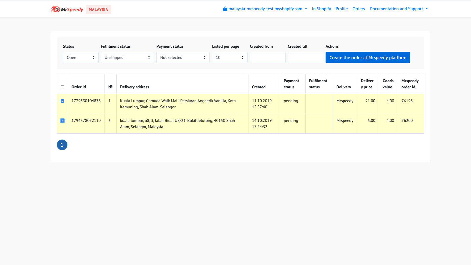Screen dimensions: 471x265
Task: Open the Listed per page dropdown
Action: pyautogui.click(x=230, y=57)
